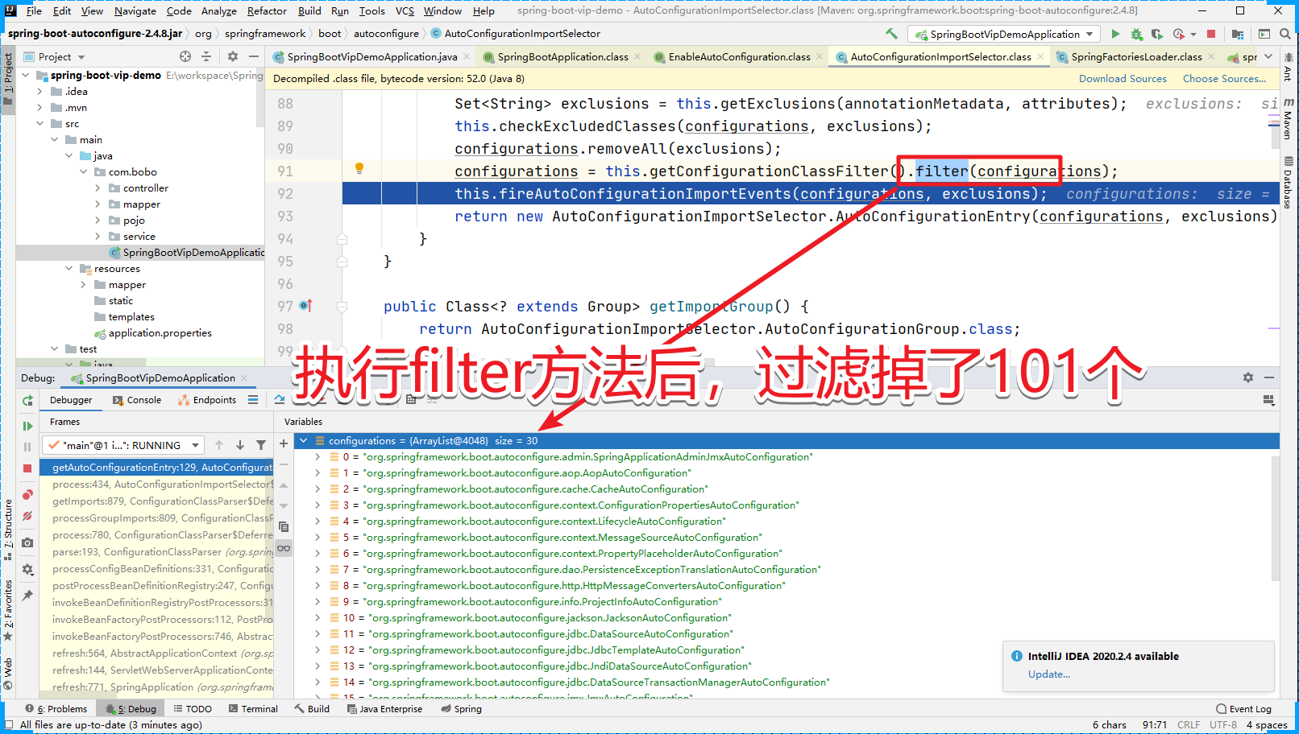The width and height of the screenshot is (1299, 734).
Task: Hide the Project panel with minus icon
Action: coord(254,56)
